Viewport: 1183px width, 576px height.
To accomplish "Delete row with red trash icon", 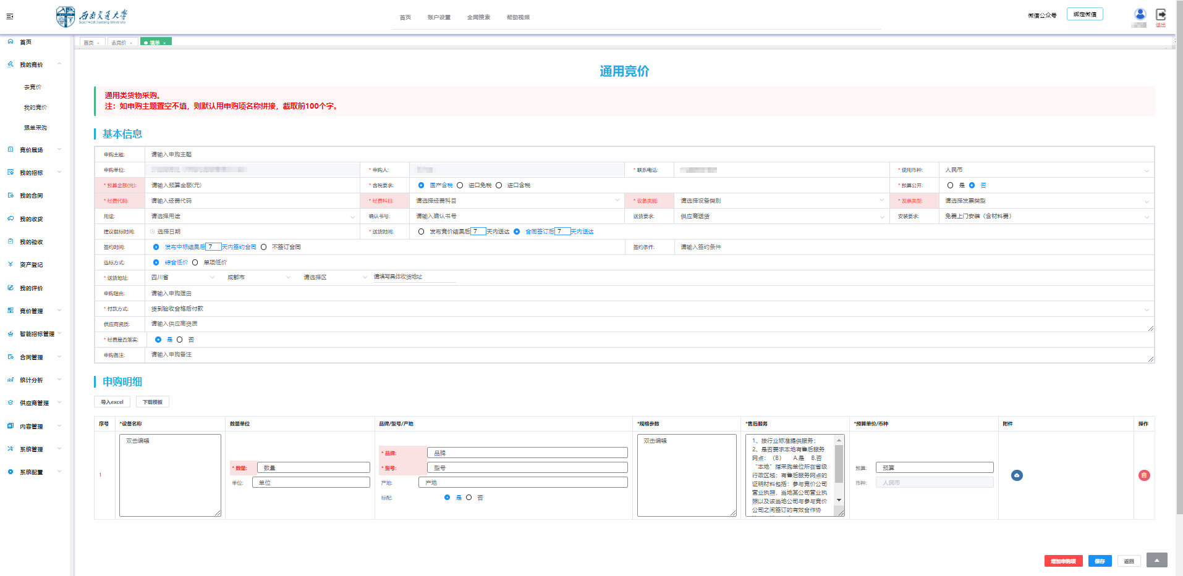I will pyautogui.click(x=1144, y=475).
